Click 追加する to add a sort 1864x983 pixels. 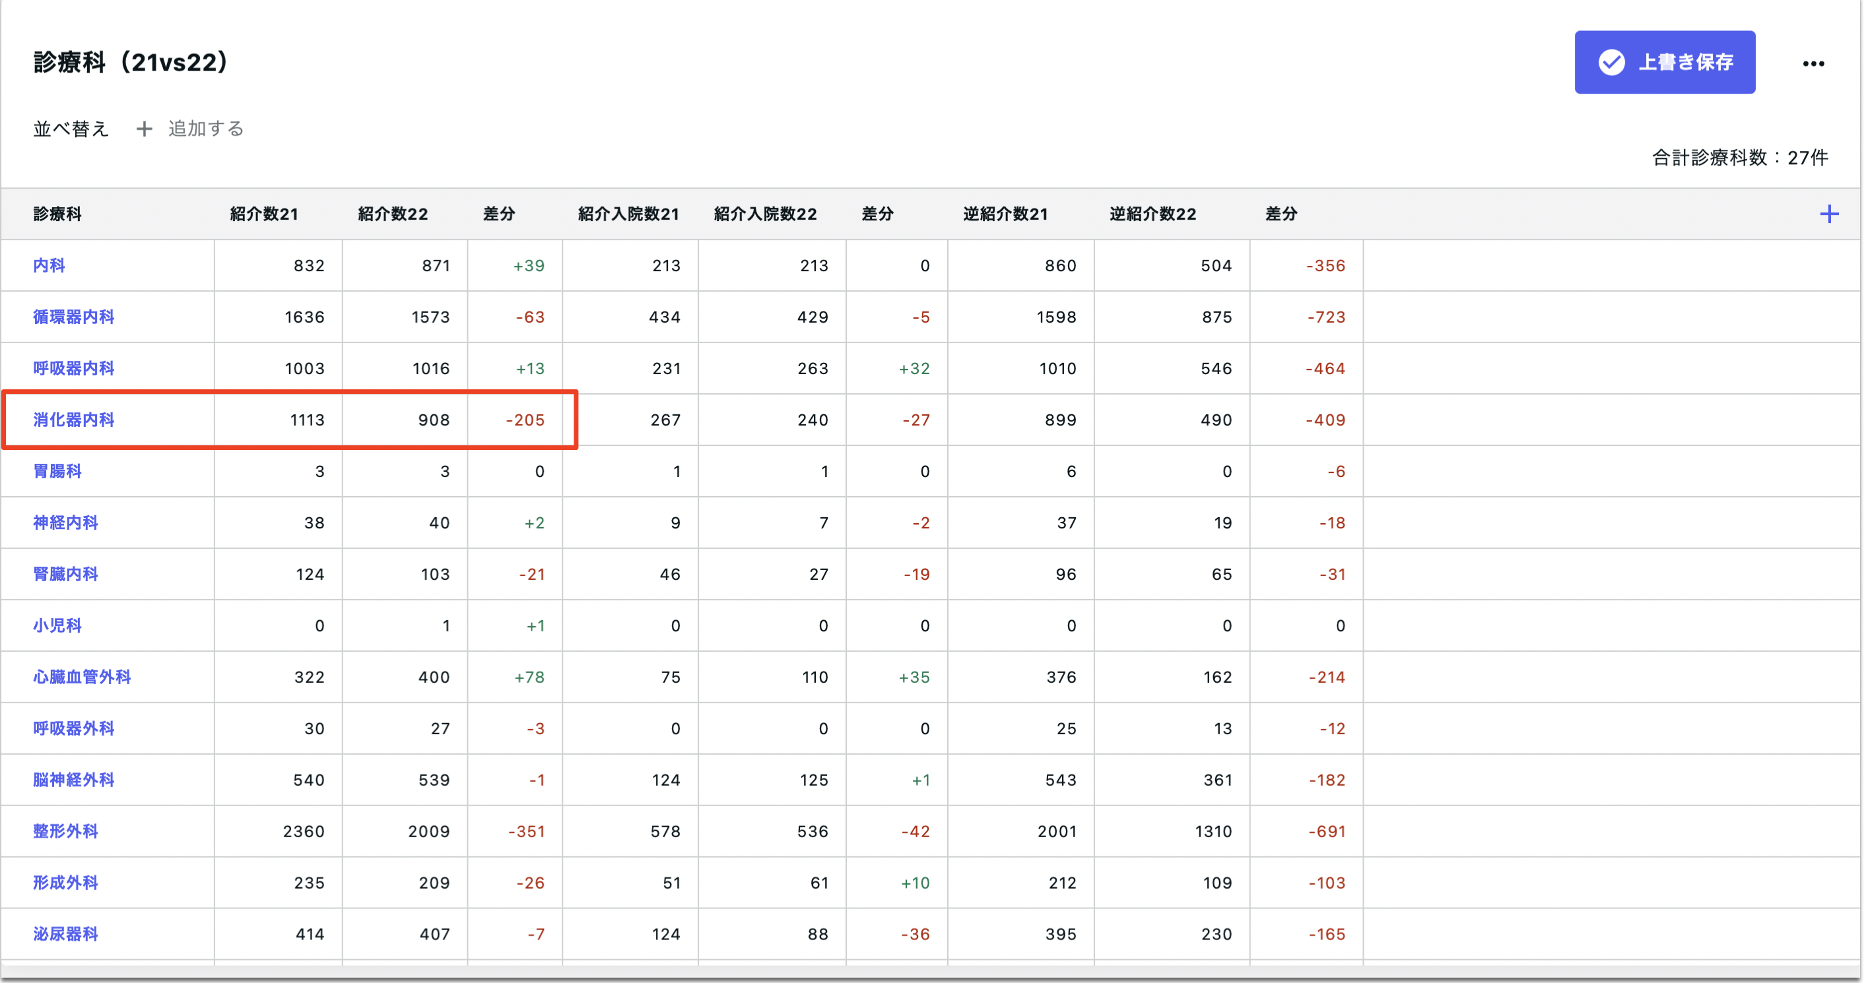191,129
